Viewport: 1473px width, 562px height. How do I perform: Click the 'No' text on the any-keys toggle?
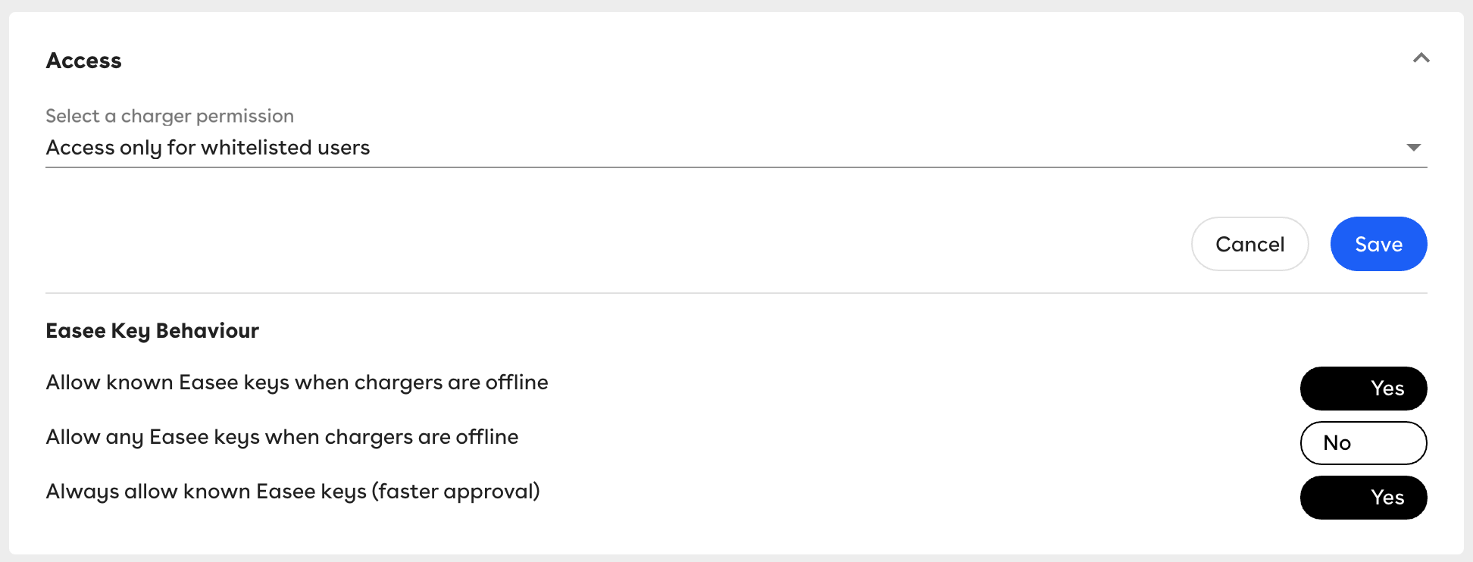[1337, 443]
